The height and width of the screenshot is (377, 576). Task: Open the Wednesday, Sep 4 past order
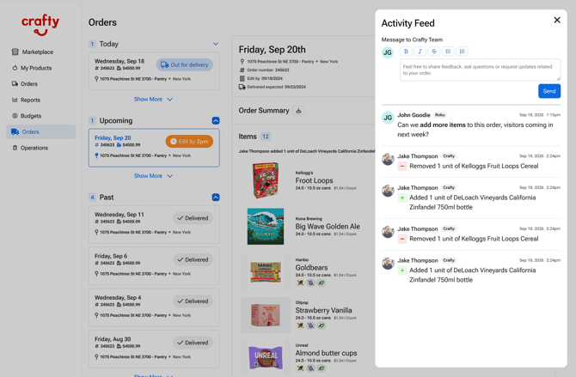pos(154,307)
